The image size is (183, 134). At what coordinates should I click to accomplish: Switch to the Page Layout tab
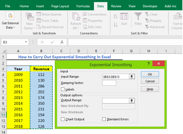(60, 6)
